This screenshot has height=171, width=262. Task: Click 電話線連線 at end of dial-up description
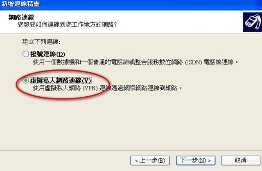point(219,62)
